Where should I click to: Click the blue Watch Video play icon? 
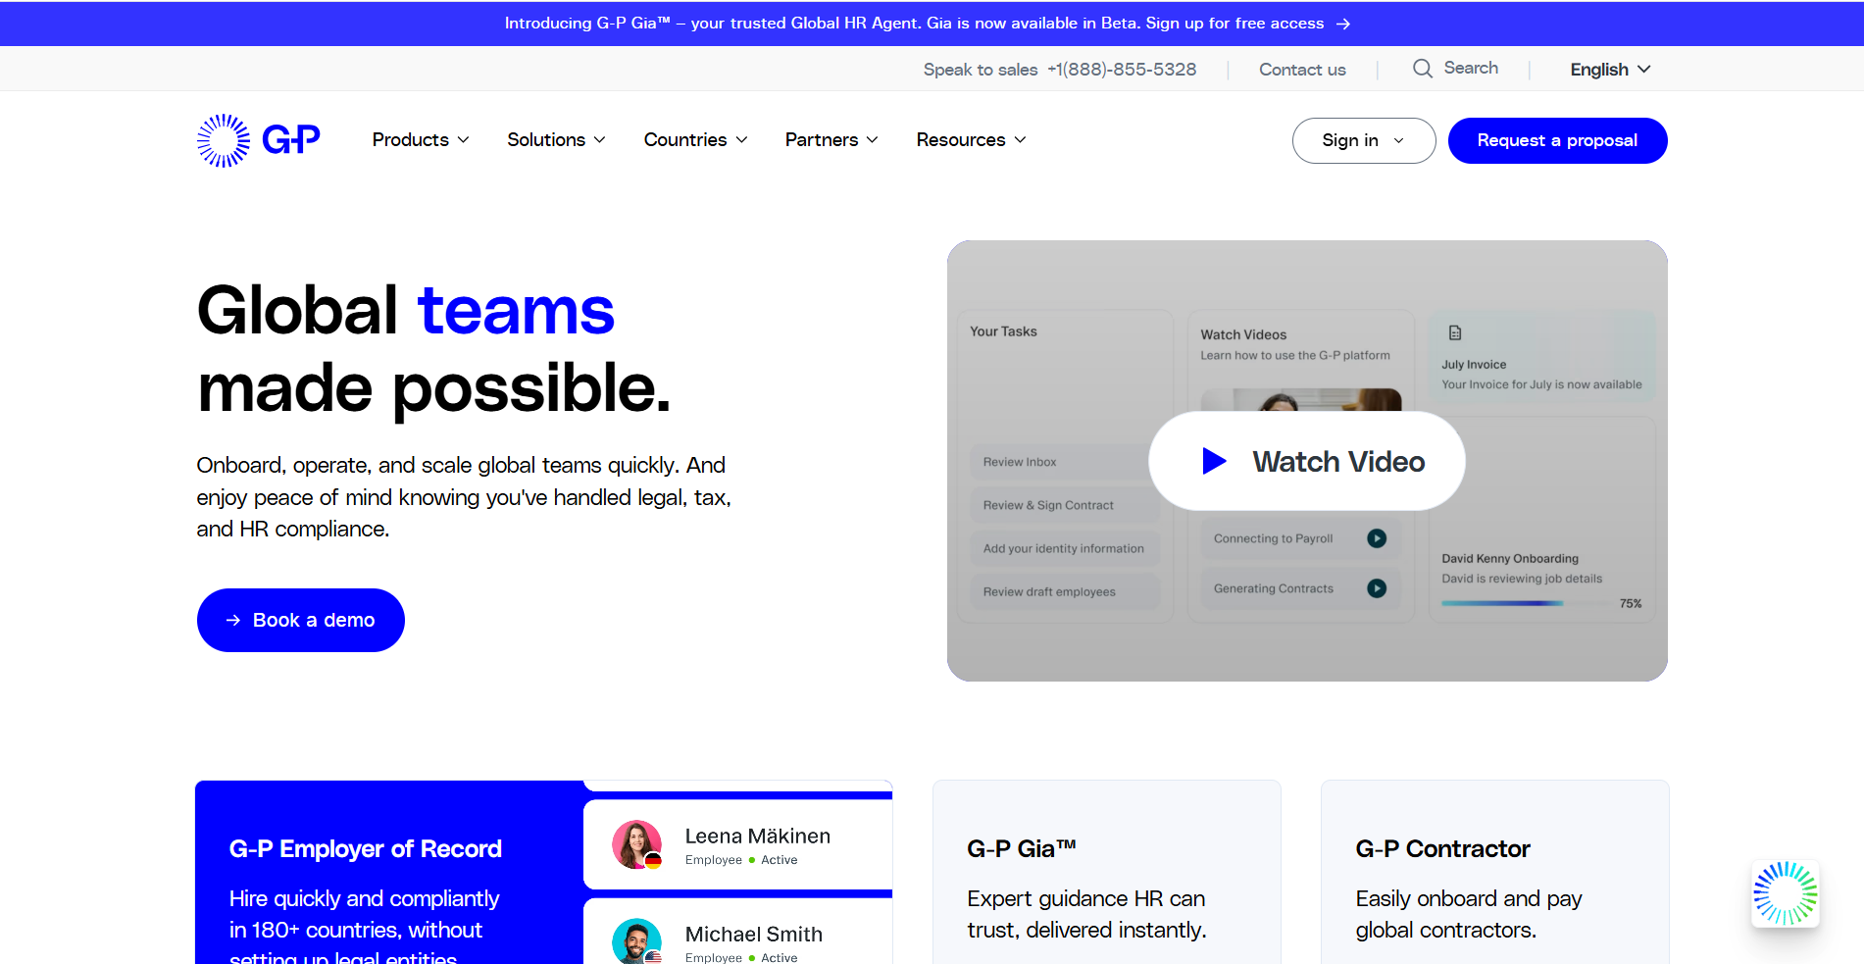[x=1214, y=461]
